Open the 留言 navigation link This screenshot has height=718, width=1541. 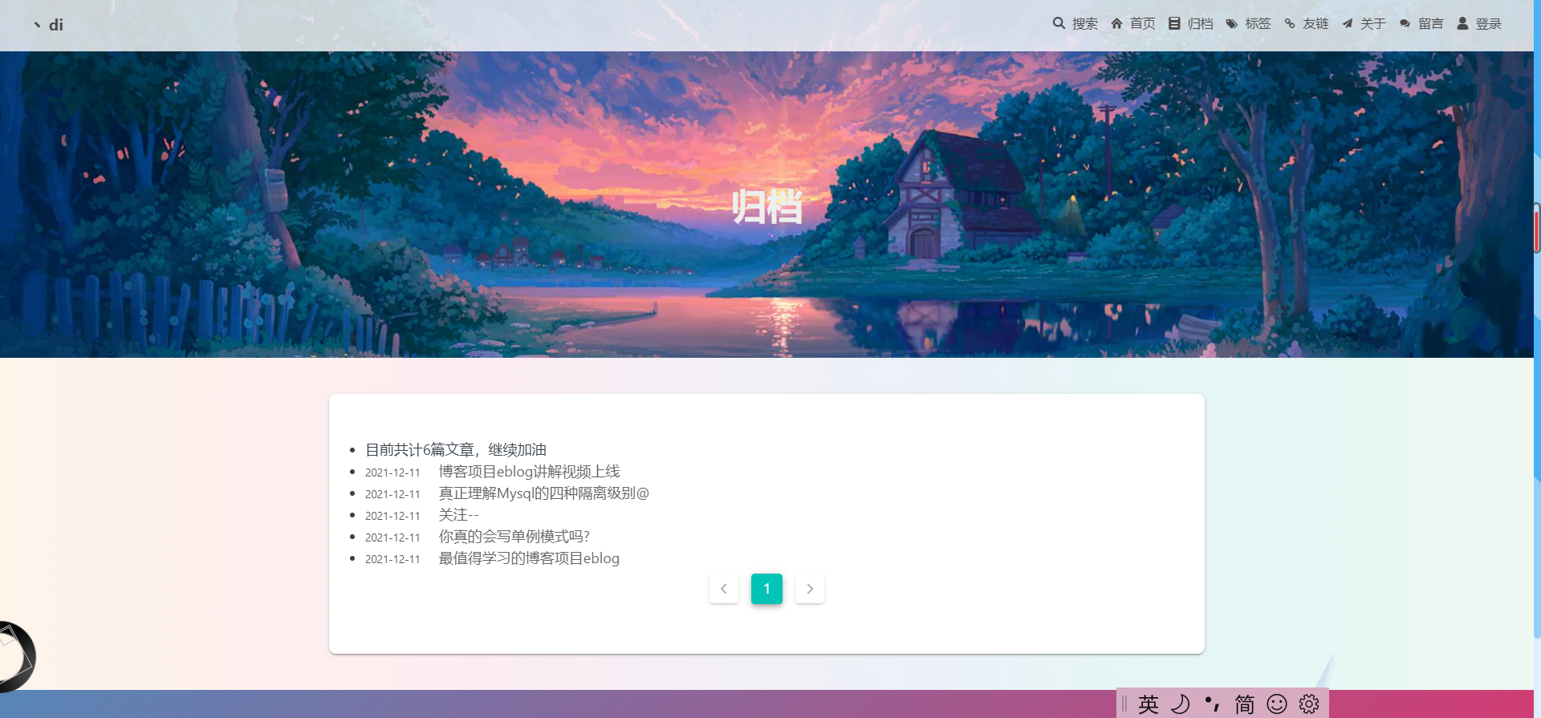[x=1431, y=24]
